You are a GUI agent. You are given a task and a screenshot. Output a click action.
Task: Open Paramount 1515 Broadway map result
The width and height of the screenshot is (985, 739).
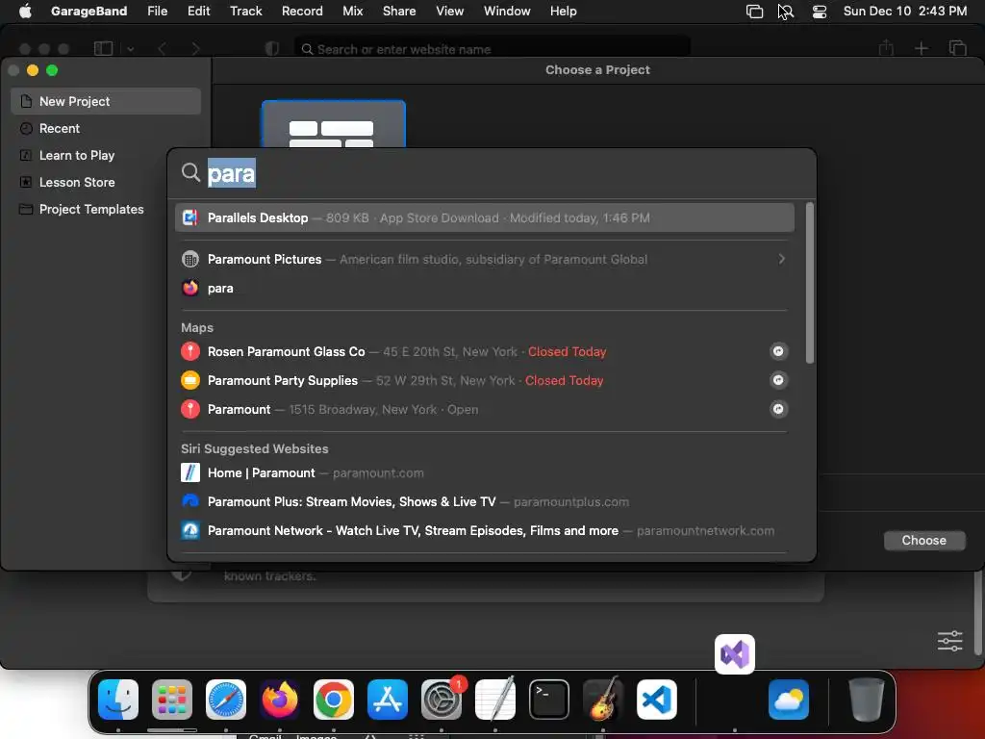coord(485,409)
